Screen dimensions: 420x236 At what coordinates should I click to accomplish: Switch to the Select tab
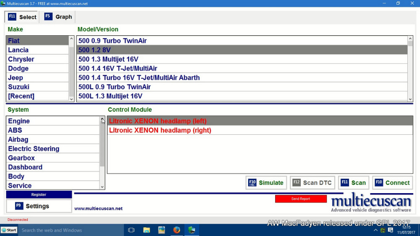[x=22, y=17]
